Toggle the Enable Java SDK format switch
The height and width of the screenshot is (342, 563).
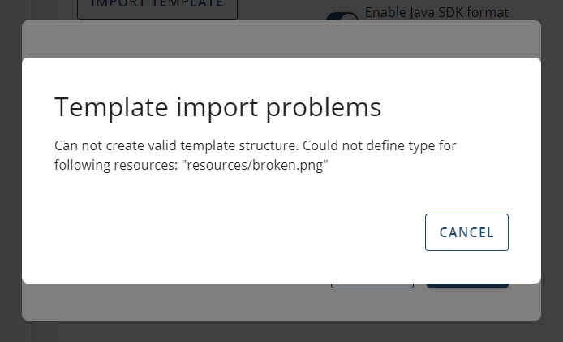point(342,15)
